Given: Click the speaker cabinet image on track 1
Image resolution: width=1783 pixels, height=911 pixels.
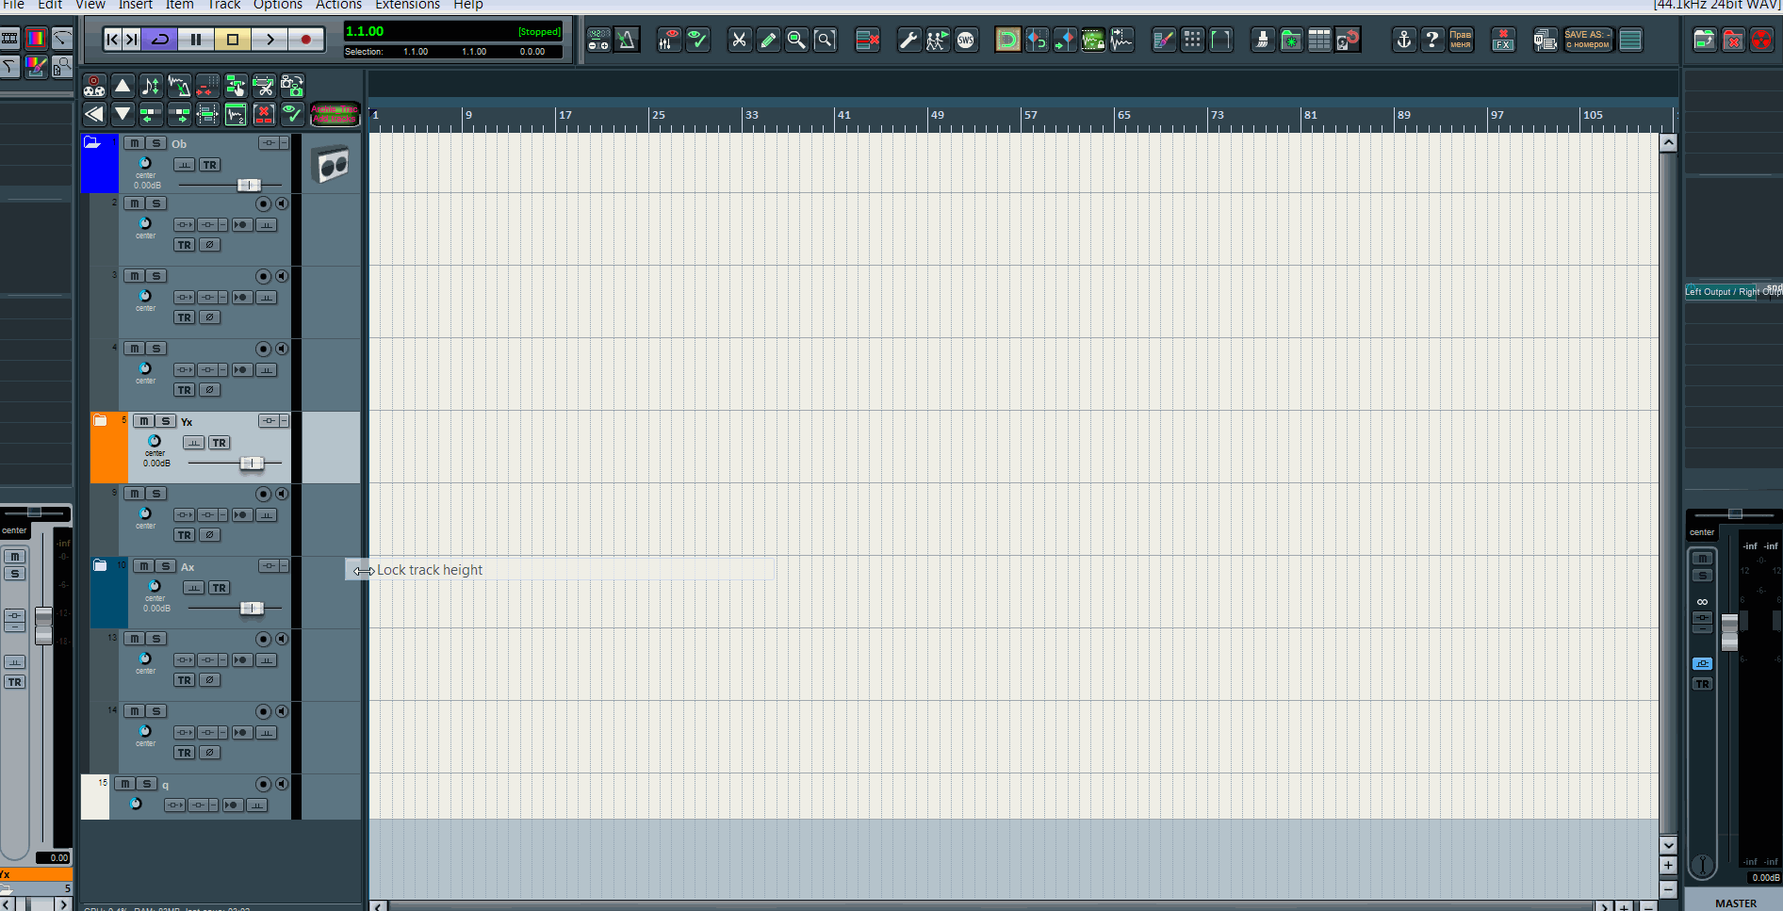Looking at the screenshot, I should [x=331, y=165].
